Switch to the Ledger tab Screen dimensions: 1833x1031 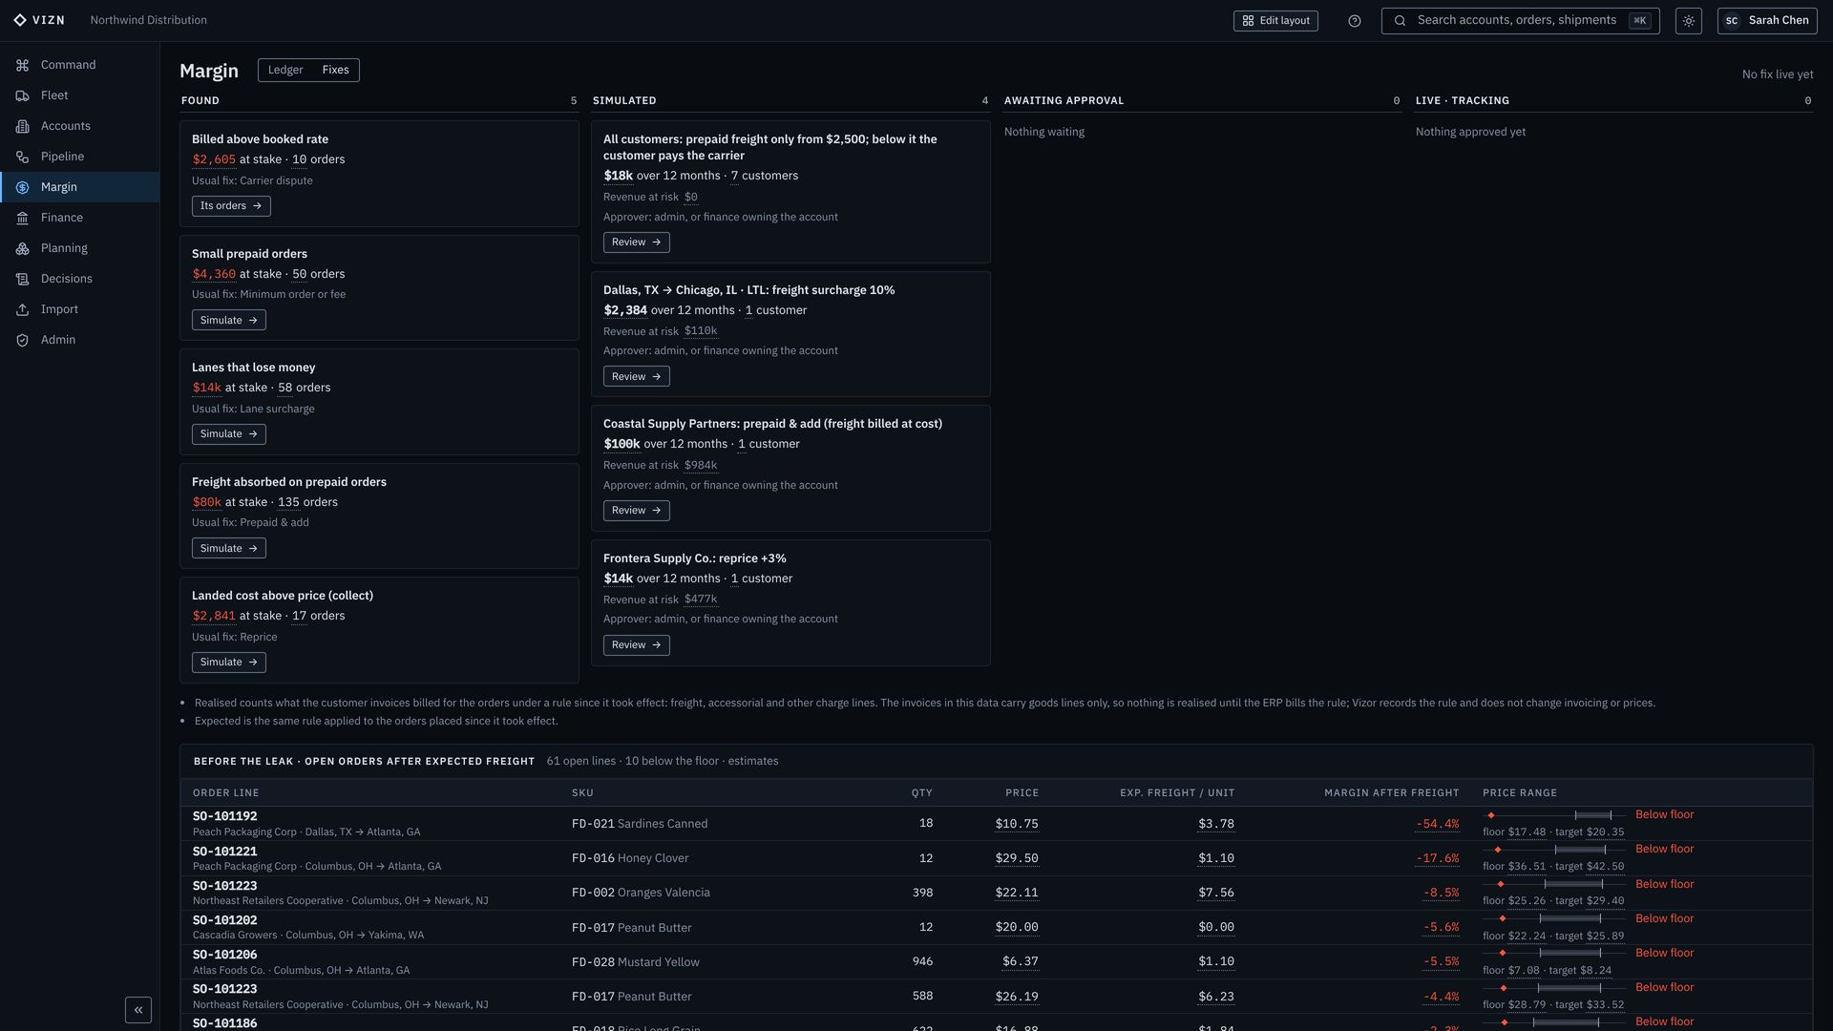pos(285,70)
